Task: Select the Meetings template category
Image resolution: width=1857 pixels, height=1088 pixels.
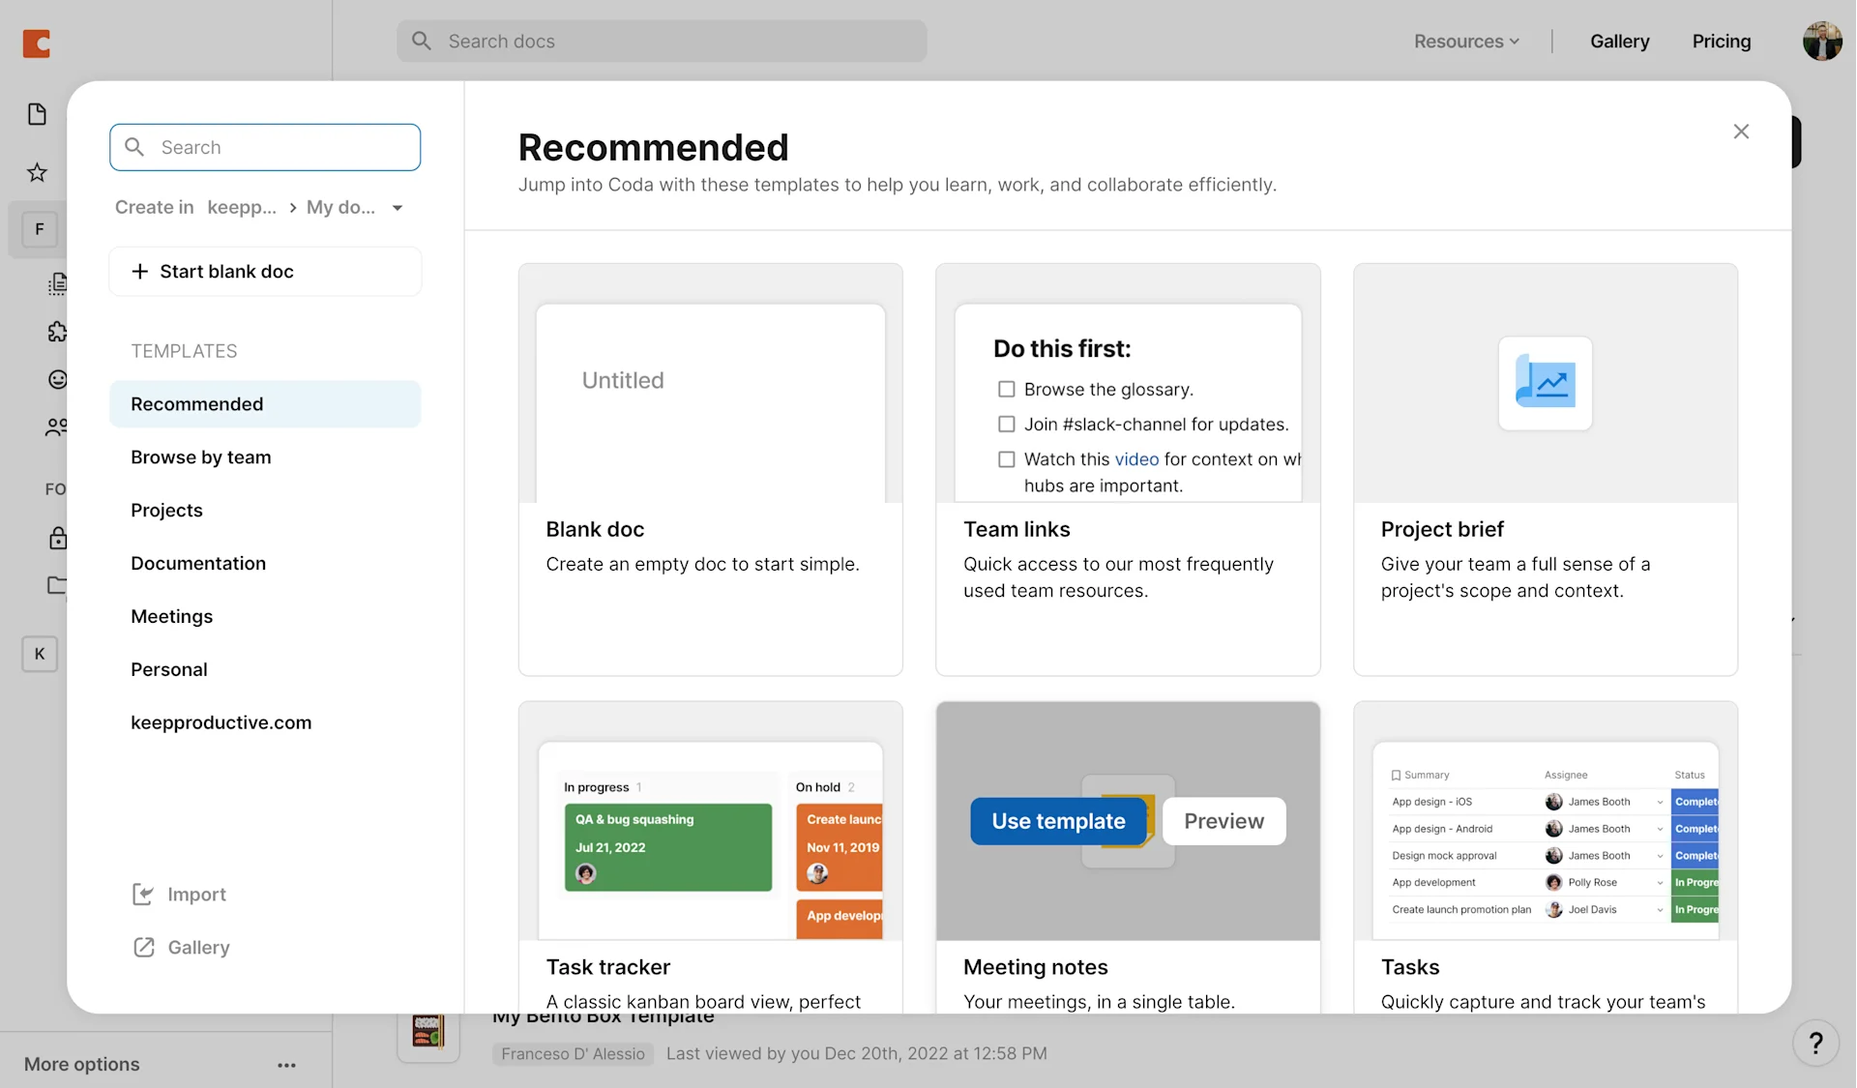Action: [171, 616]
